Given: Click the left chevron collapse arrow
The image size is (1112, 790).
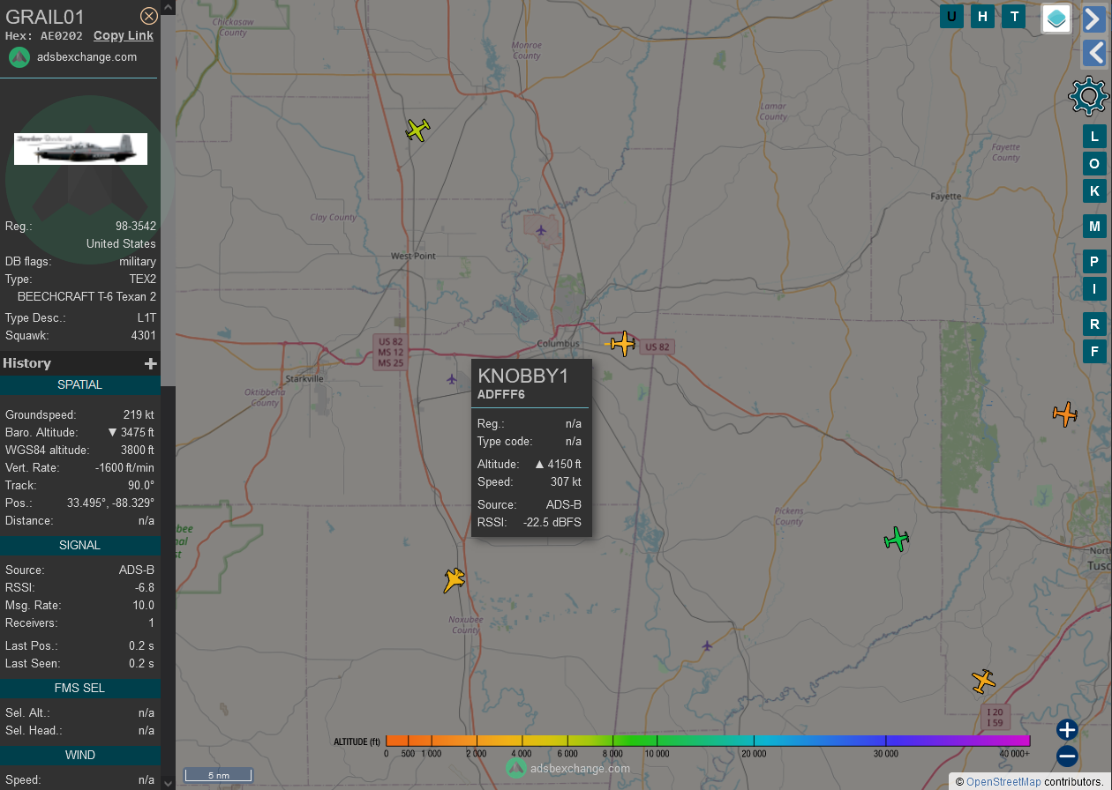Looking at the screenshot, I should 1094,53.
